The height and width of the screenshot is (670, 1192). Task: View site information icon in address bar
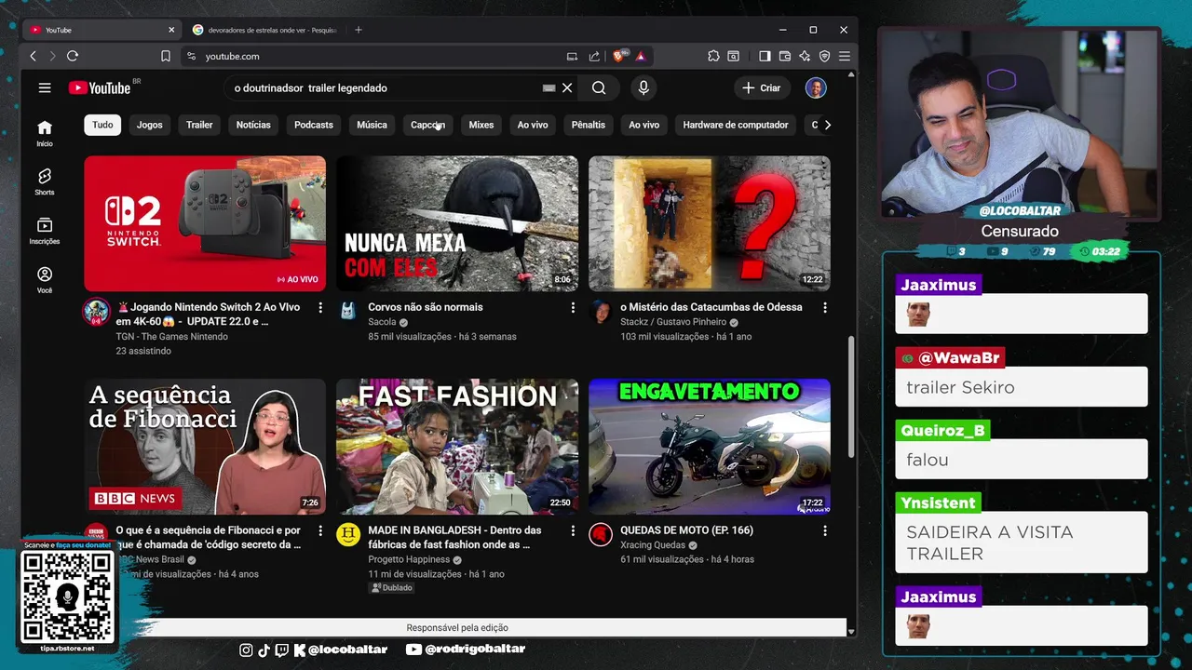[191, 56]
